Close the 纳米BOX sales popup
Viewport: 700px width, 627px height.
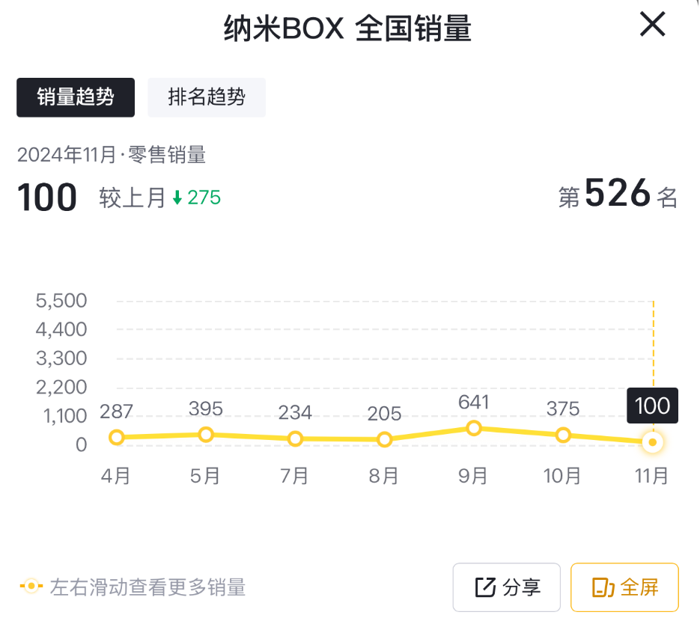[652, 25]
